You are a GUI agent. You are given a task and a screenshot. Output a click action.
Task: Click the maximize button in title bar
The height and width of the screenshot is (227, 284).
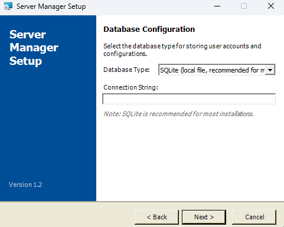(x=244, y=6)
